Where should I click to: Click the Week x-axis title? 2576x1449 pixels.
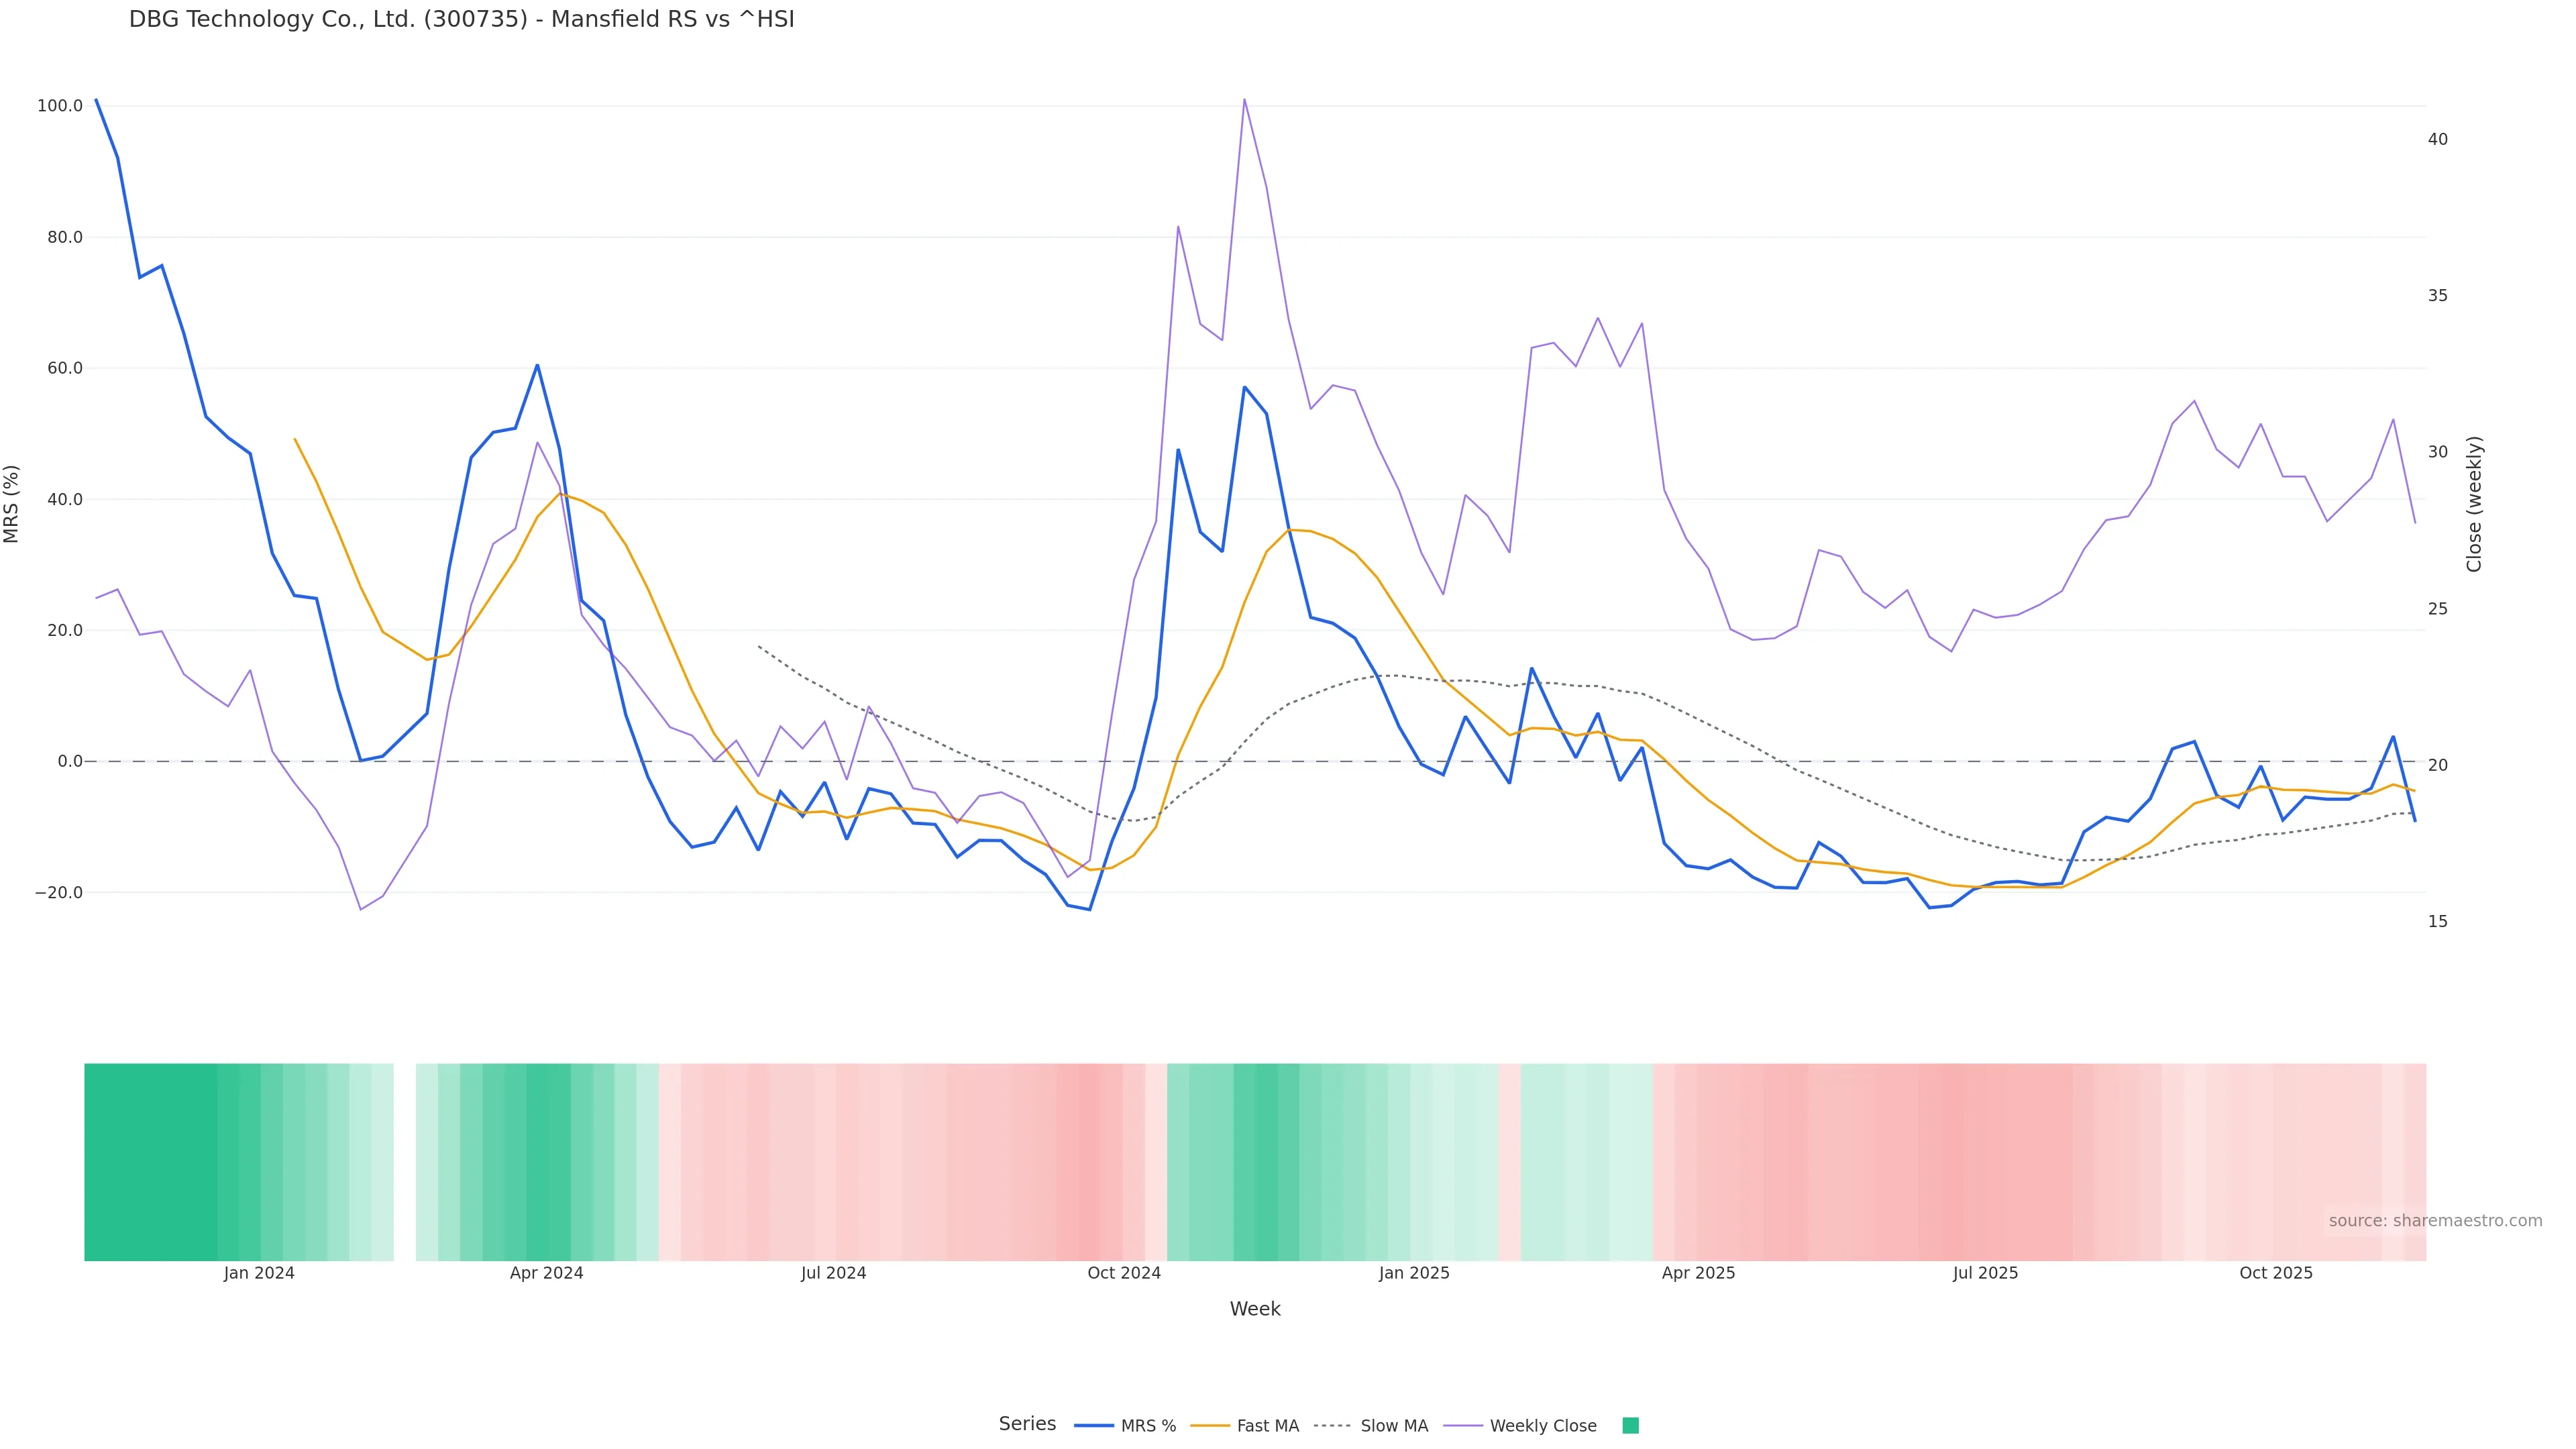click(x=1255, y=1309)
